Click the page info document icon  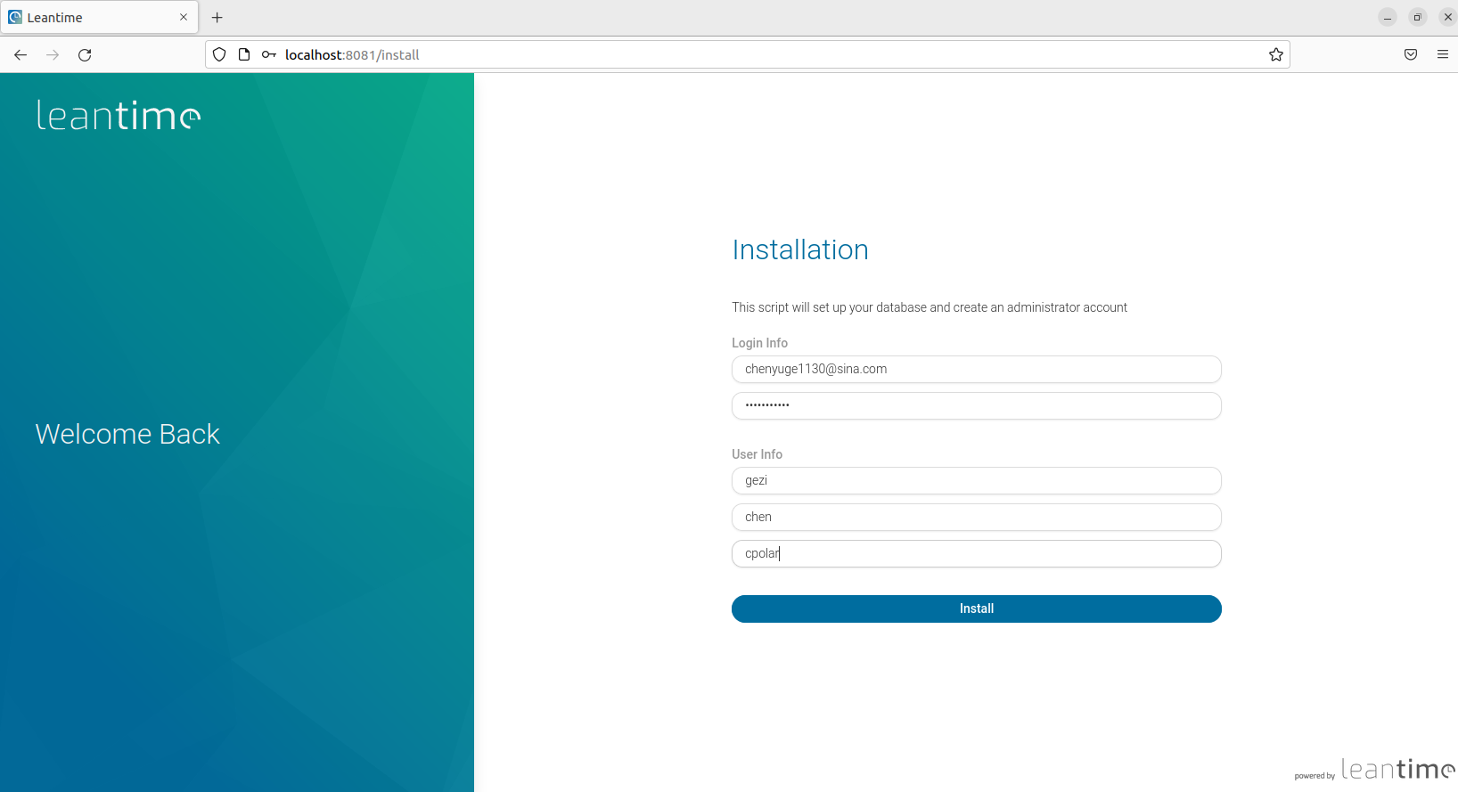pyautogui.click(x=244, y=54)
